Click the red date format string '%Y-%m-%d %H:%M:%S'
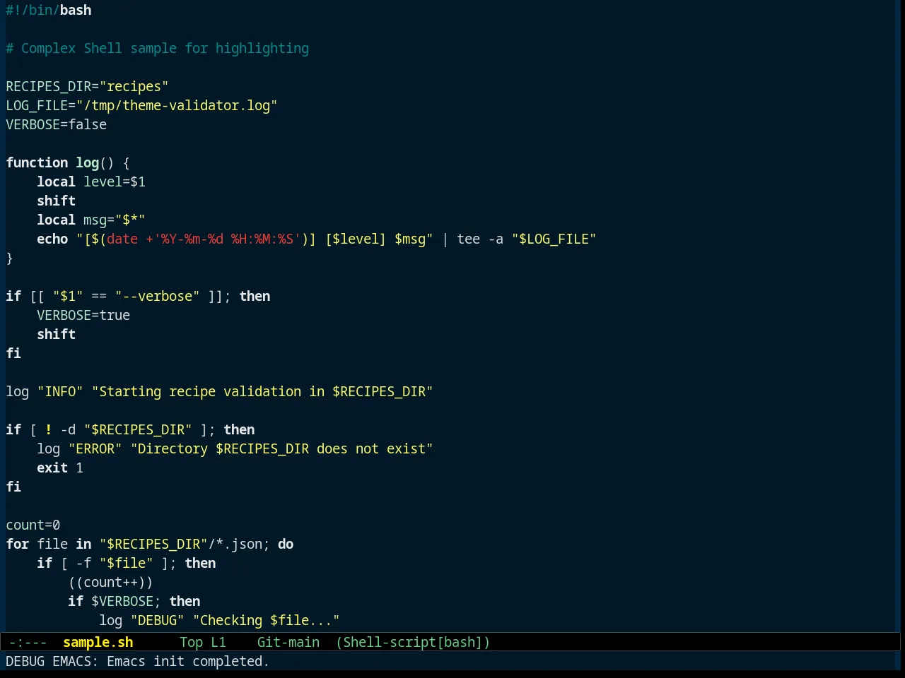 (227, 239)
